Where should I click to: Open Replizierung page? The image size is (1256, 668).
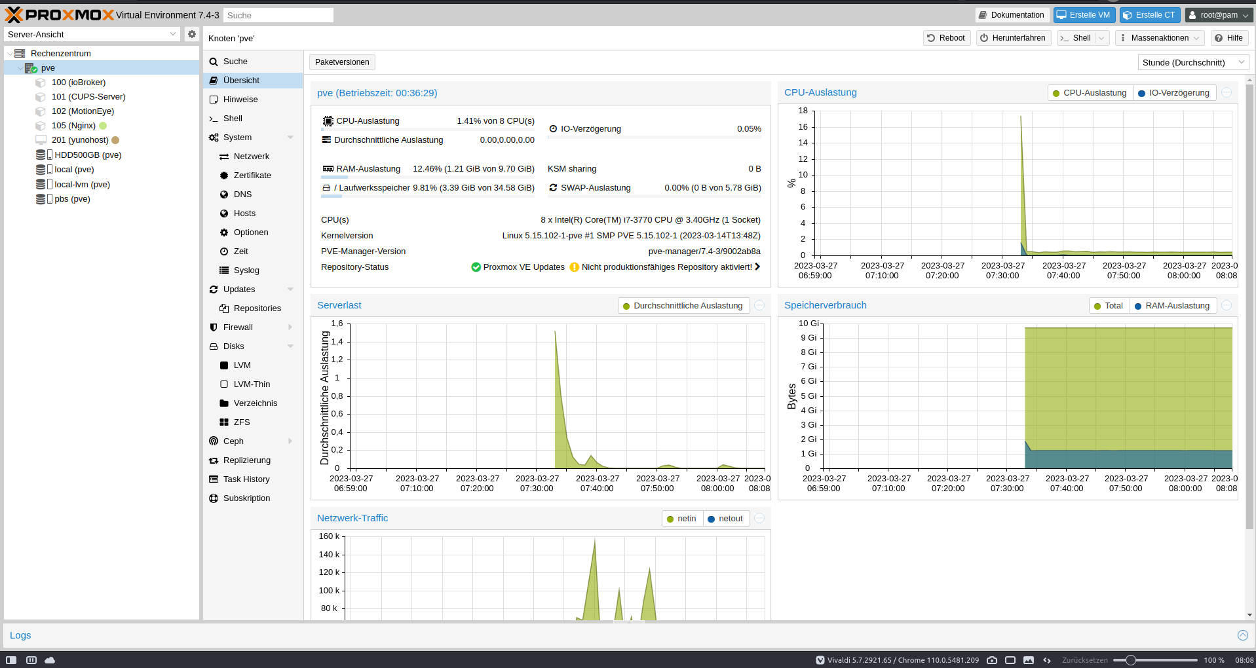pyautogui.click(x=253, y=460)
